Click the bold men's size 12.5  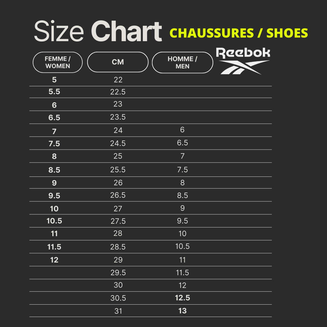pyautogui.click(x=182, y=298)
